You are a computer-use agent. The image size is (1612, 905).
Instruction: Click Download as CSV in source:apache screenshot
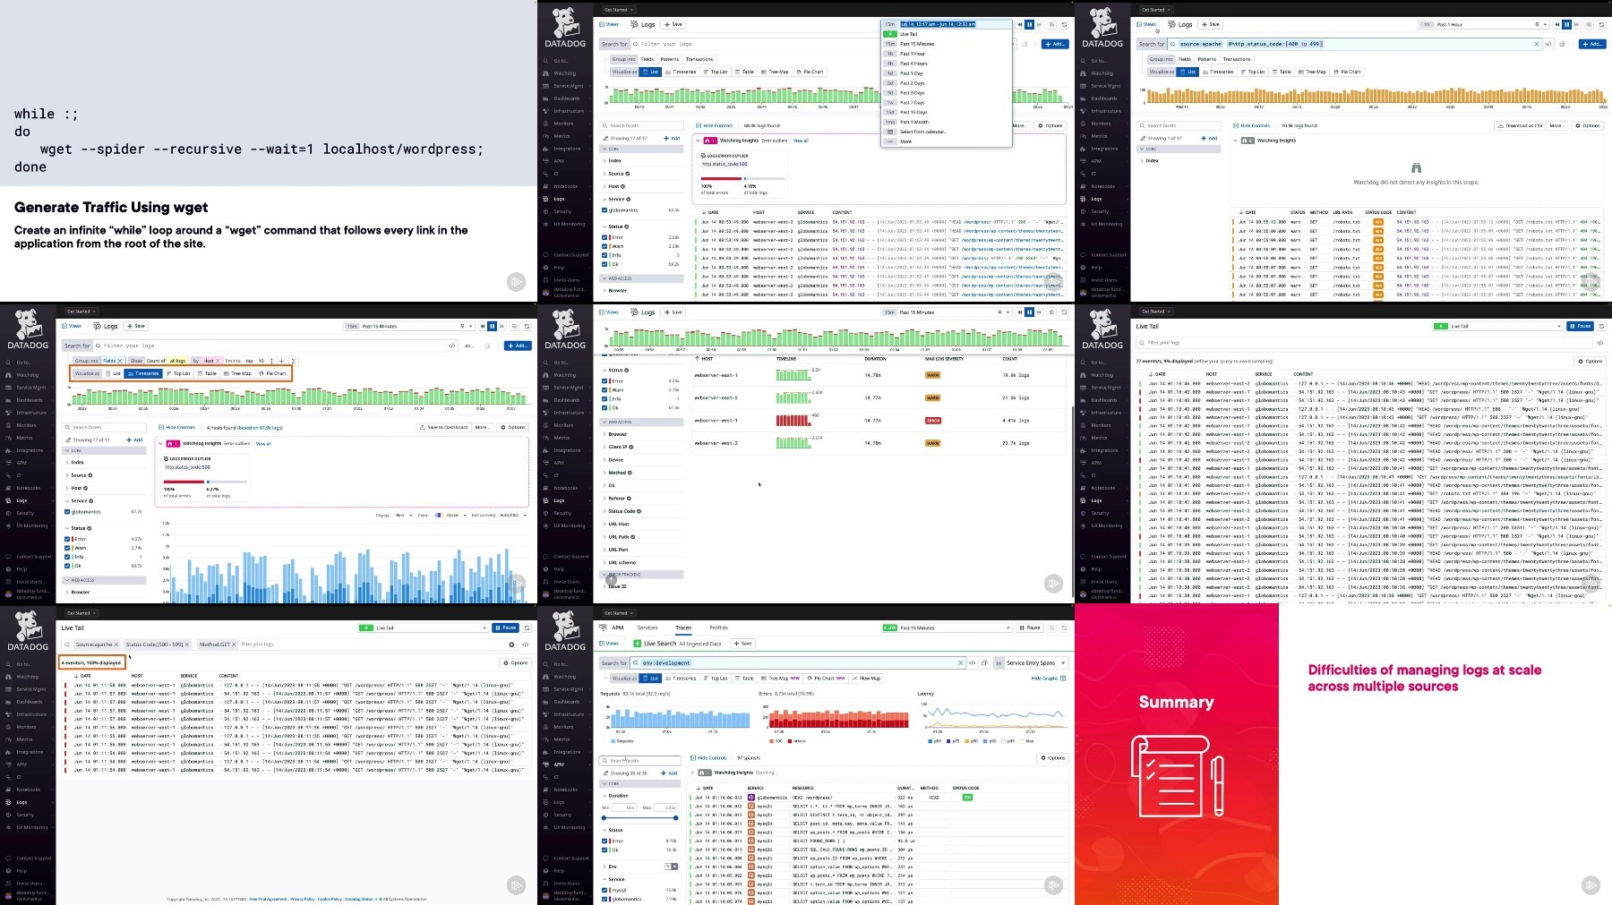(x=1521, y=125)
